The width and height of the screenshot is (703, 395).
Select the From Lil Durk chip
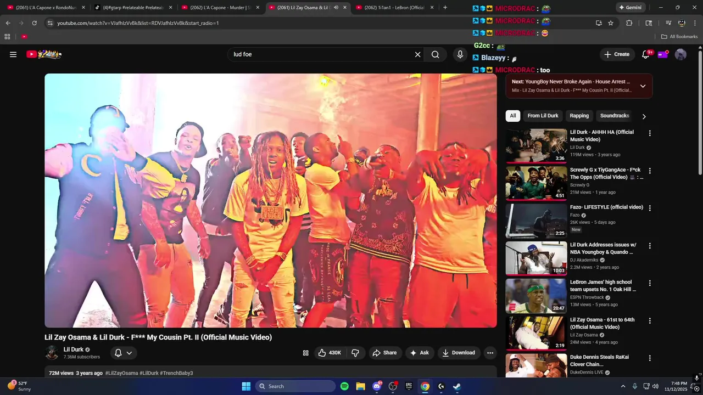pos(543,116)
